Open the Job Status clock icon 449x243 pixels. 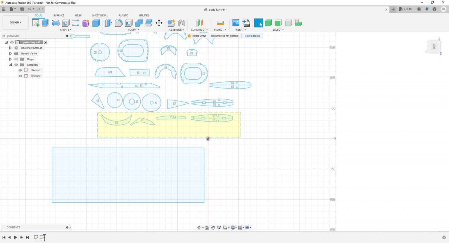coord(419,9)
